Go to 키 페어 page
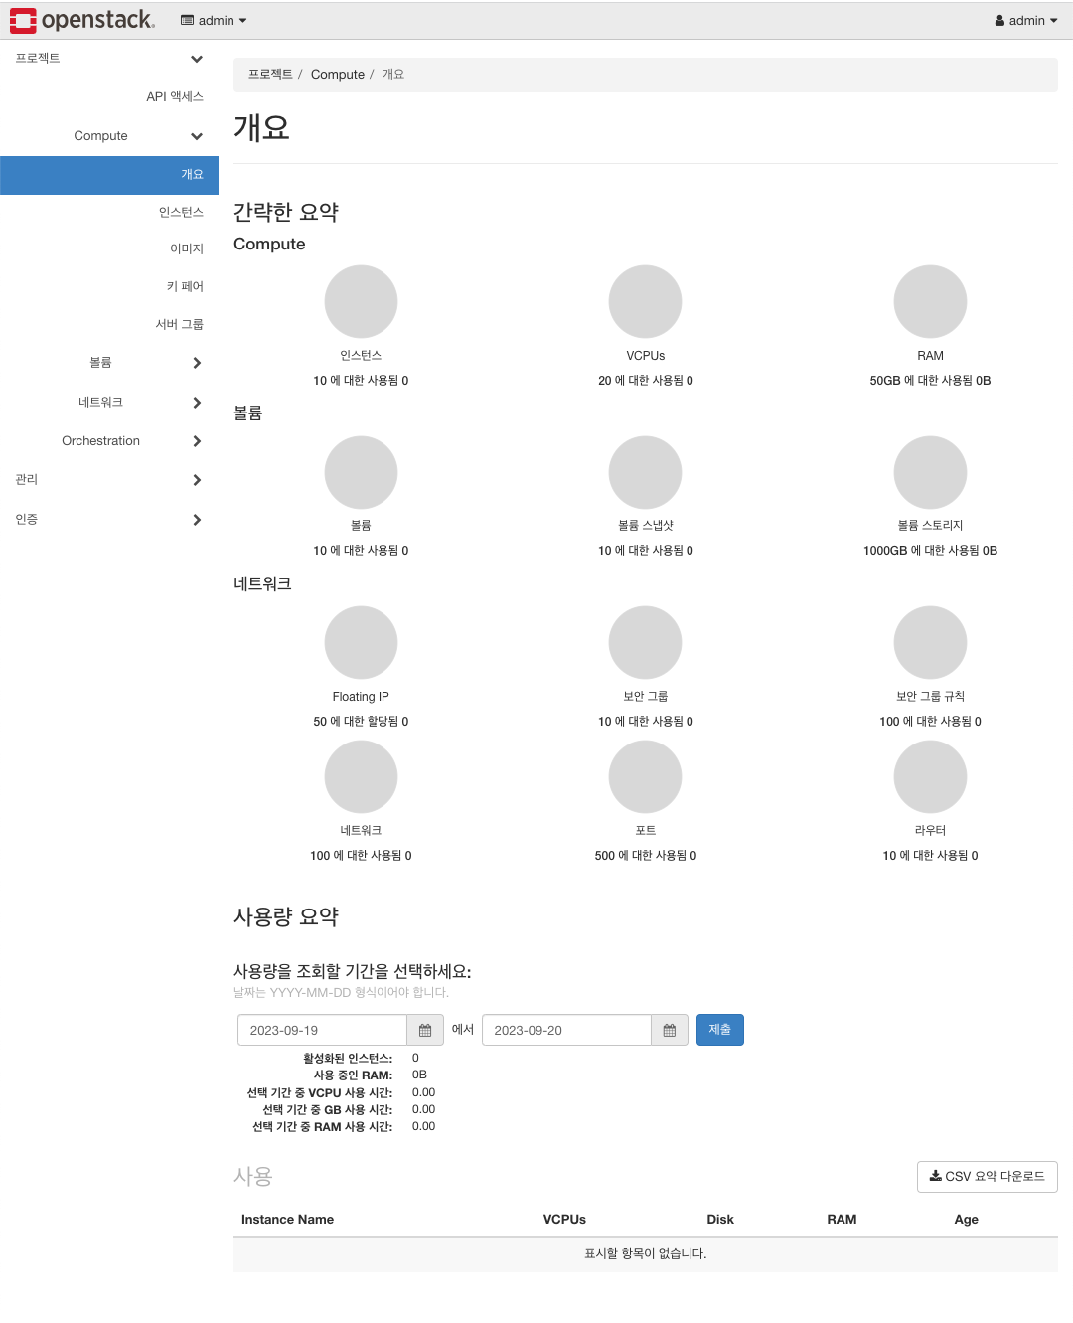The width and height of the screenshot is (1073, 1323). [x=185, y=287]
